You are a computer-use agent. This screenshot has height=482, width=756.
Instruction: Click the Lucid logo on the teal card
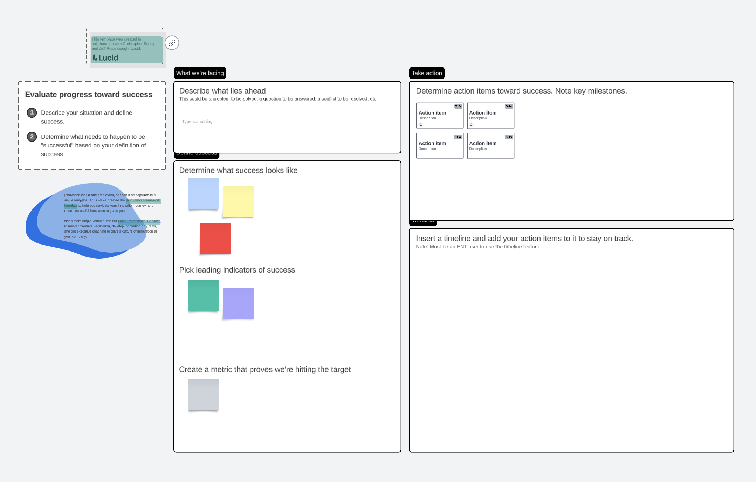pyautogui.click(x=105, y=58)
